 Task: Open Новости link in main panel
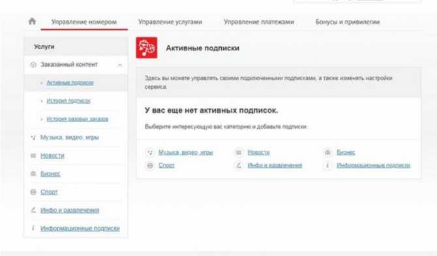pyautogui.click(x=259, y=152)
